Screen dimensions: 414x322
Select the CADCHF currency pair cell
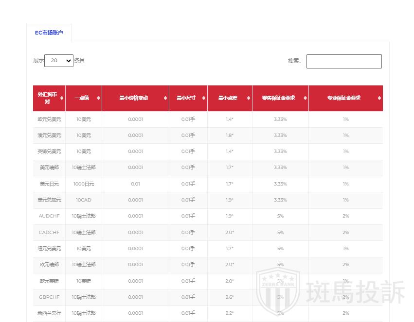49,233
